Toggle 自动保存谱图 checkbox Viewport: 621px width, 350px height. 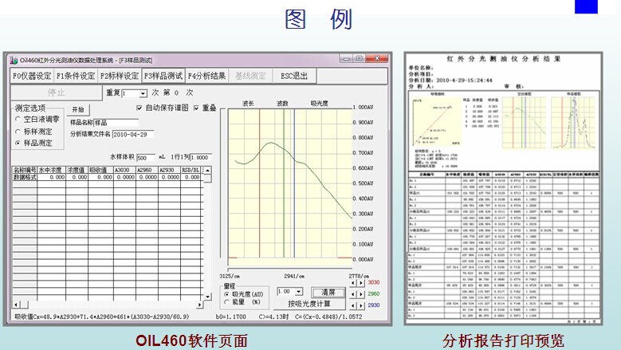pos(140,108)
